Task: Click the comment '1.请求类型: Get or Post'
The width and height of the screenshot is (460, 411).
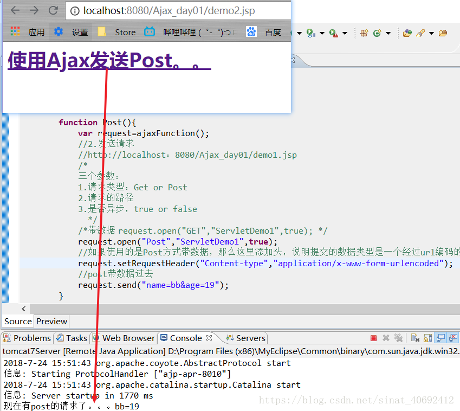Action: [132, 187]
